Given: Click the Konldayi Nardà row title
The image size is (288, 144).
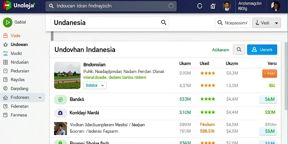Looking at the screenshot, I should tap(84, 112).
